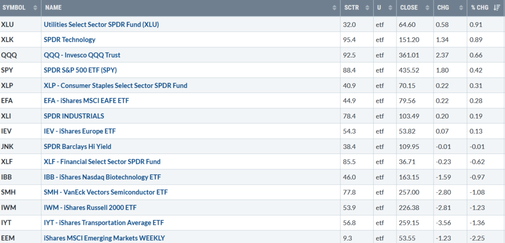Open IWM - iShares Russell 2000 ETF link
The width and height of the screenshot is (505, 243).
pyautogui.click(x=90, y=208)
